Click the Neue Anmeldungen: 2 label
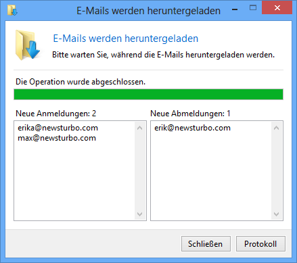Image resolution: width=297 pixels, height=263 pixels. coord(55,114)
